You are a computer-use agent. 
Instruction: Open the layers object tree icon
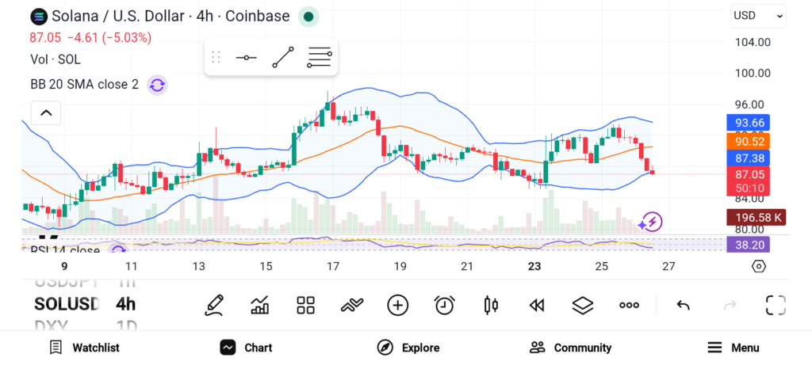click(583, 305)
